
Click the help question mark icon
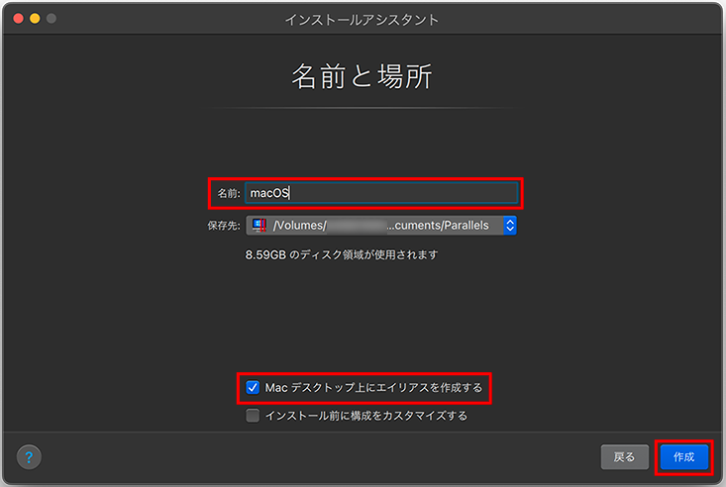click(29, 457)
